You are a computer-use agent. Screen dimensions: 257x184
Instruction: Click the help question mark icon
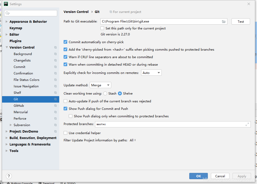pyautogui.click(x=9, y=176)
